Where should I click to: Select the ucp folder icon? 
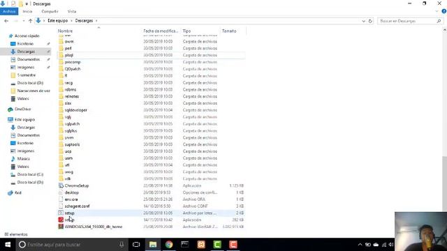pyautogui.click(x=61, y=151)
